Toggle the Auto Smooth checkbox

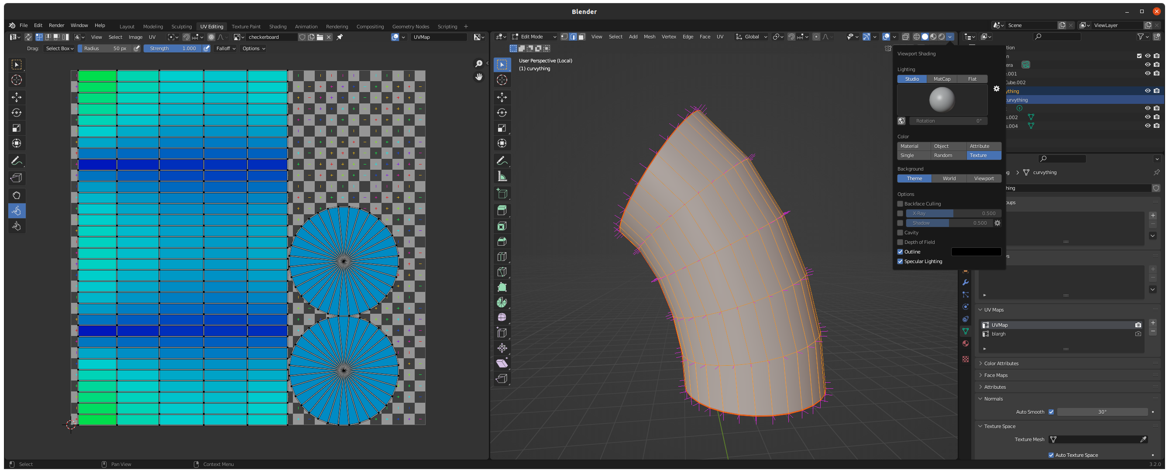[x=1051, y=412]
